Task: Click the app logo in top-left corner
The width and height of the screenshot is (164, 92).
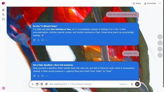Action: (x=3, y=3)
